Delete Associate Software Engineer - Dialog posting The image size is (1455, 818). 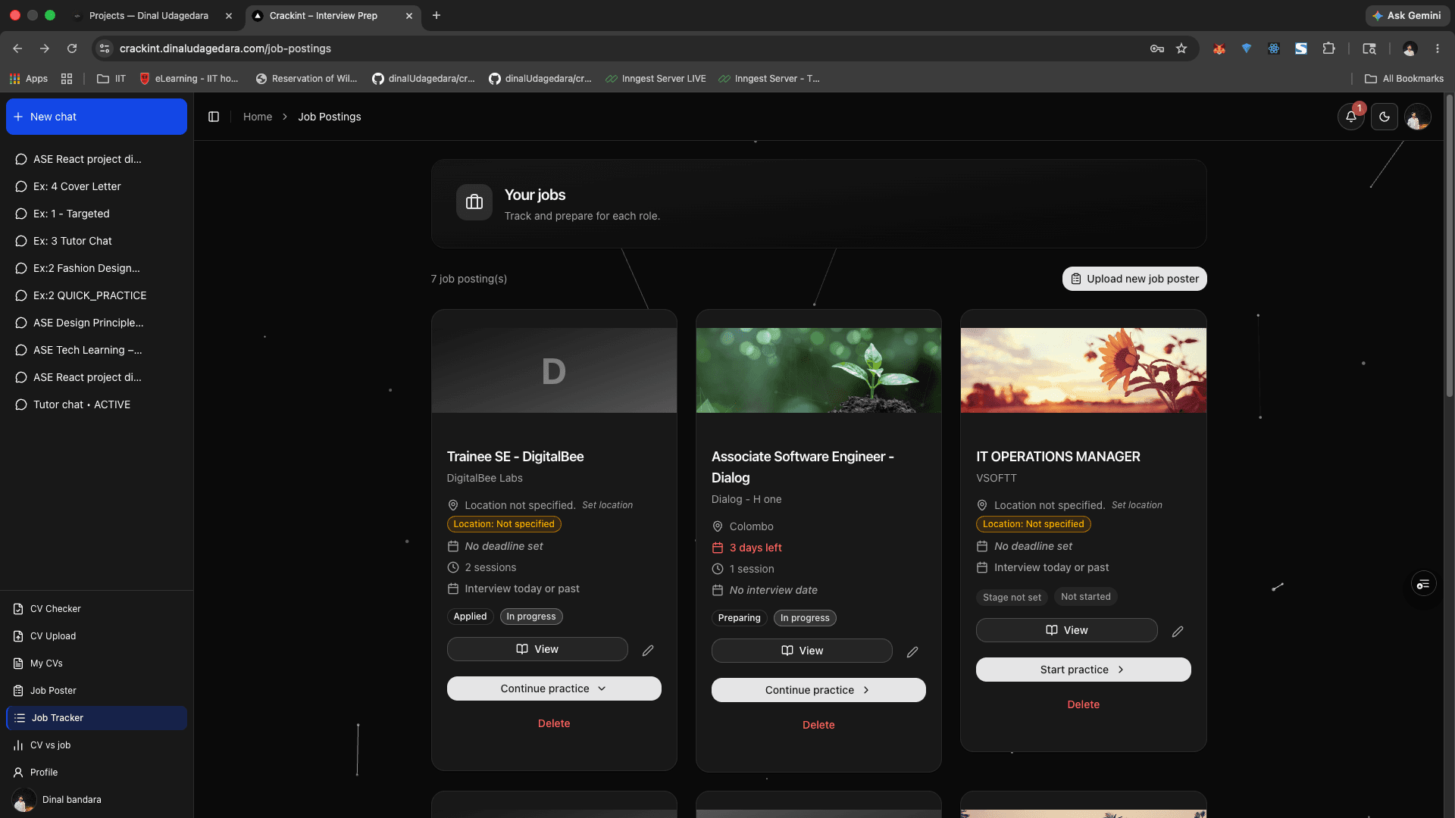[818, 725]
